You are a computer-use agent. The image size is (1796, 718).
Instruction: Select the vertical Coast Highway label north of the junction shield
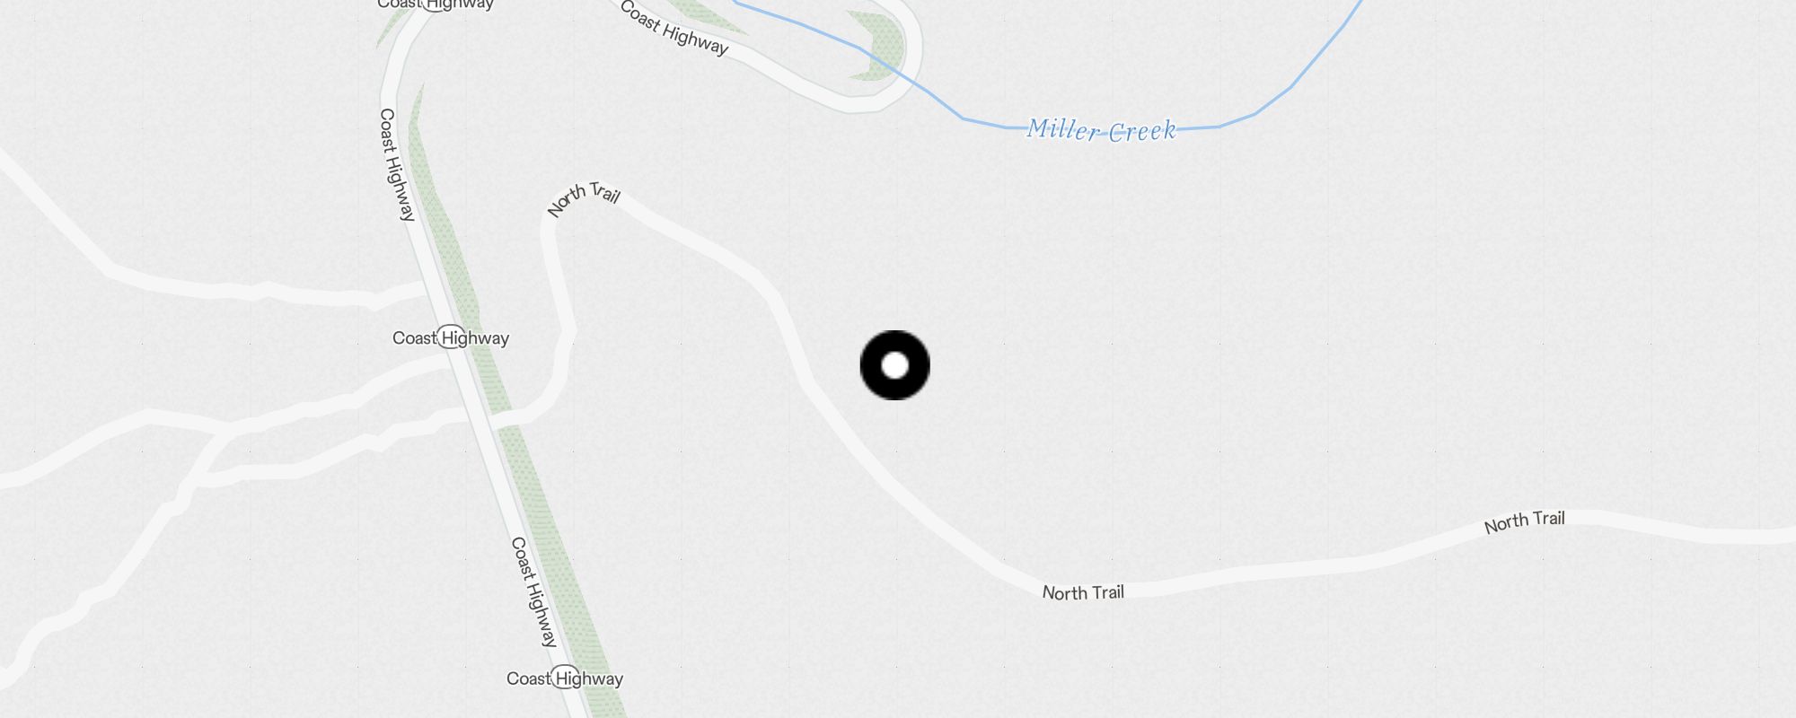pos(396,164)
